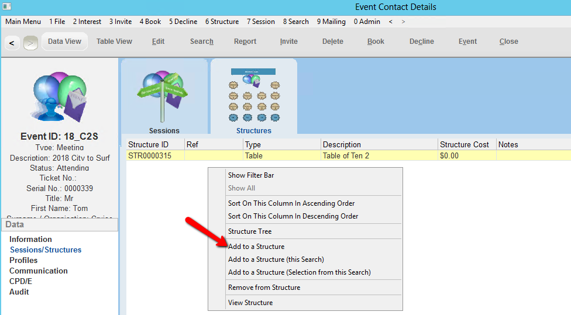The width and height of the screenshot is (571, 315).
Task: Open the Structures seating chart icon
Action: coord(253,95)
